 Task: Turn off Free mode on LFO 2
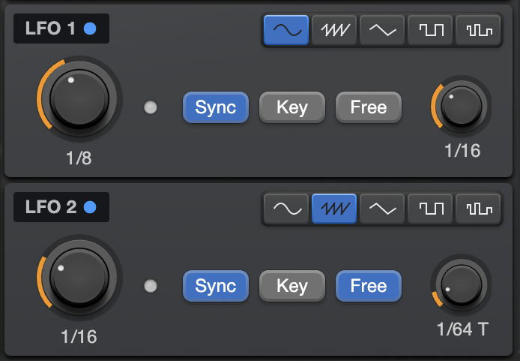(369, 286)
